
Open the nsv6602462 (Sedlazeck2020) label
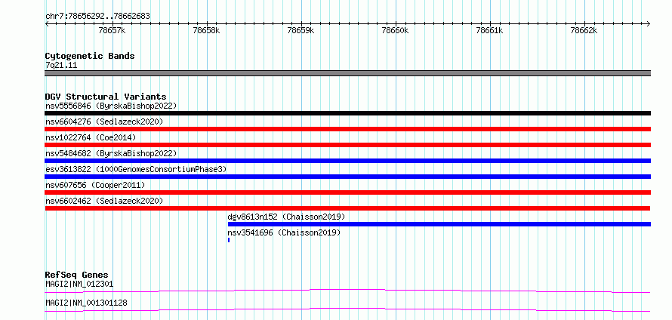tap(104, 201)
